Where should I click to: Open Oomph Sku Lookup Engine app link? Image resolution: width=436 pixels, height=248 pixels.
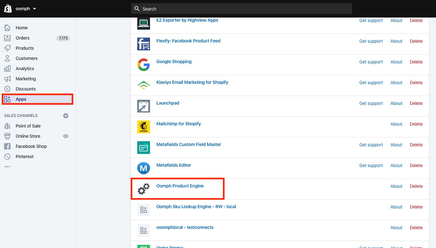pyautogui.click(x=196, y=207)
